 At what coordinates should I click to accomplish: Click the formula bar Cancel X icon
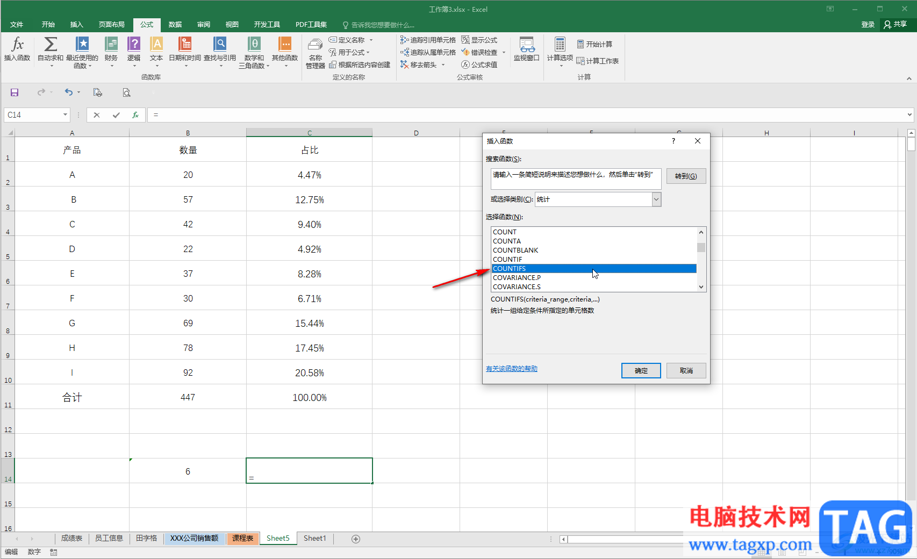tap(97, 115)
